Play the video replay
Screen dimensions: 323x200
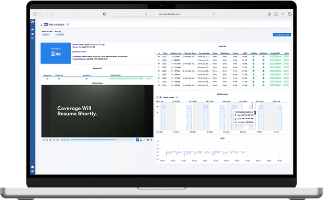click(50, 140)
